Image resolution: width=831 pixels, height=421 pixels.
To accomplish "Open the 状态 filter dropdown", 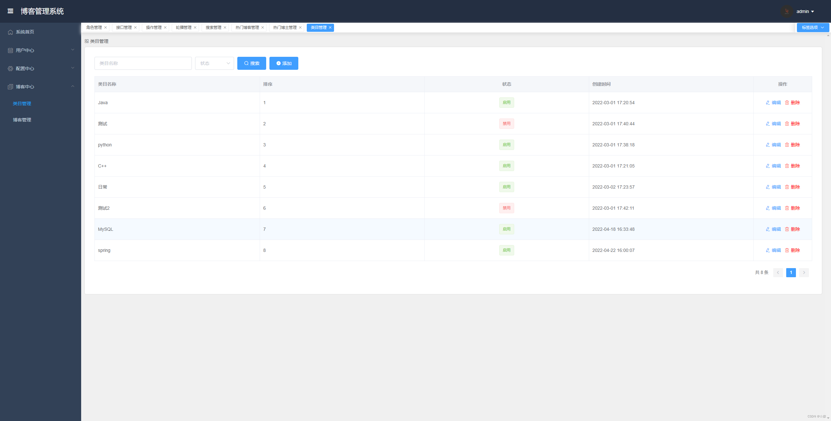I will [214, 63].
